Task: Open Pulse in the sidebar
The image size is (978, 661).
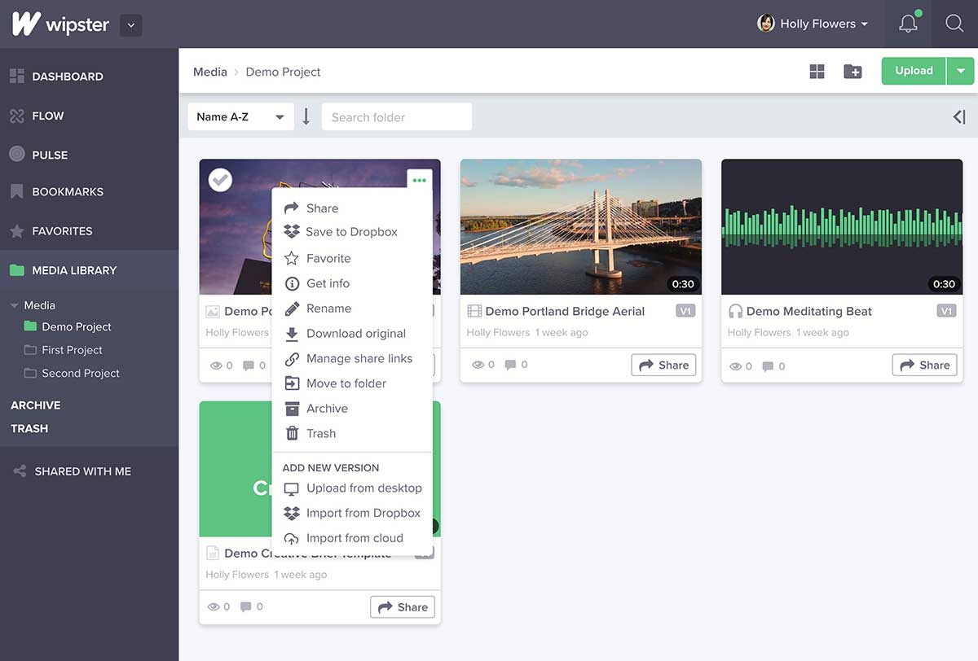Action: pos(50,155)
